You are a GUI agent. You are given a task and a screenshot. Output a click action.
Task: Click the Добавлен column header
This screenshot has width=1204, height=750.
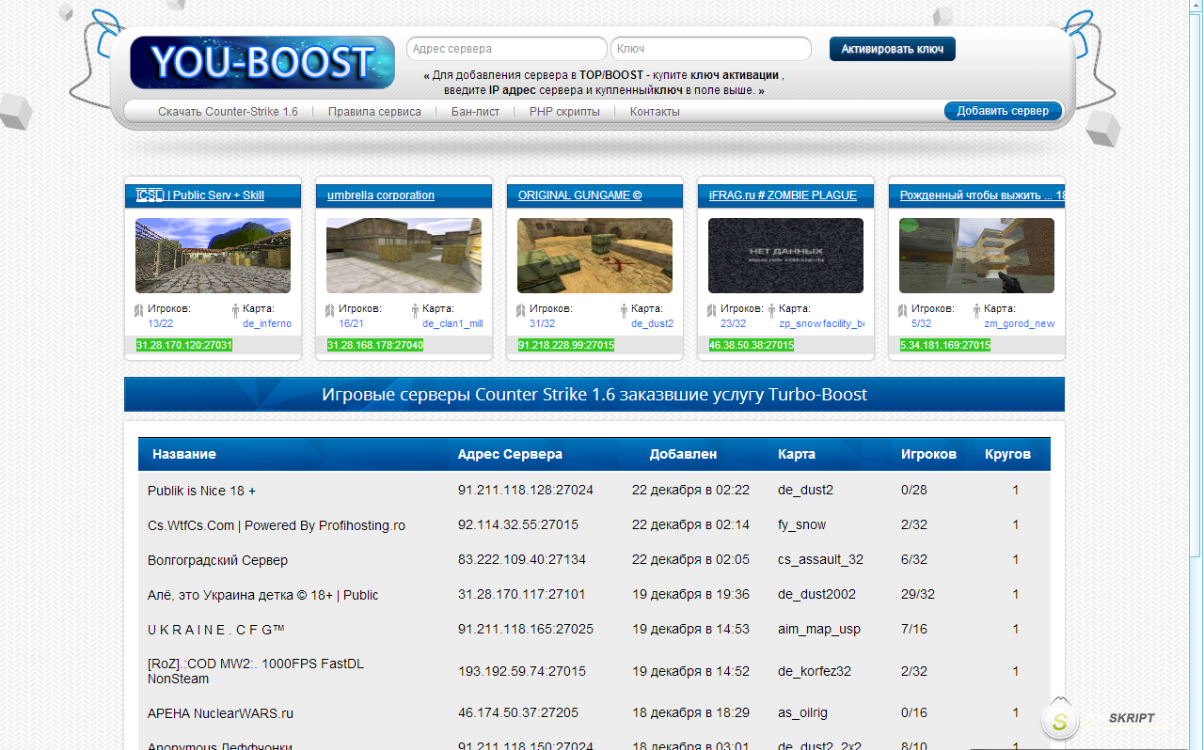tap(683, 454)
